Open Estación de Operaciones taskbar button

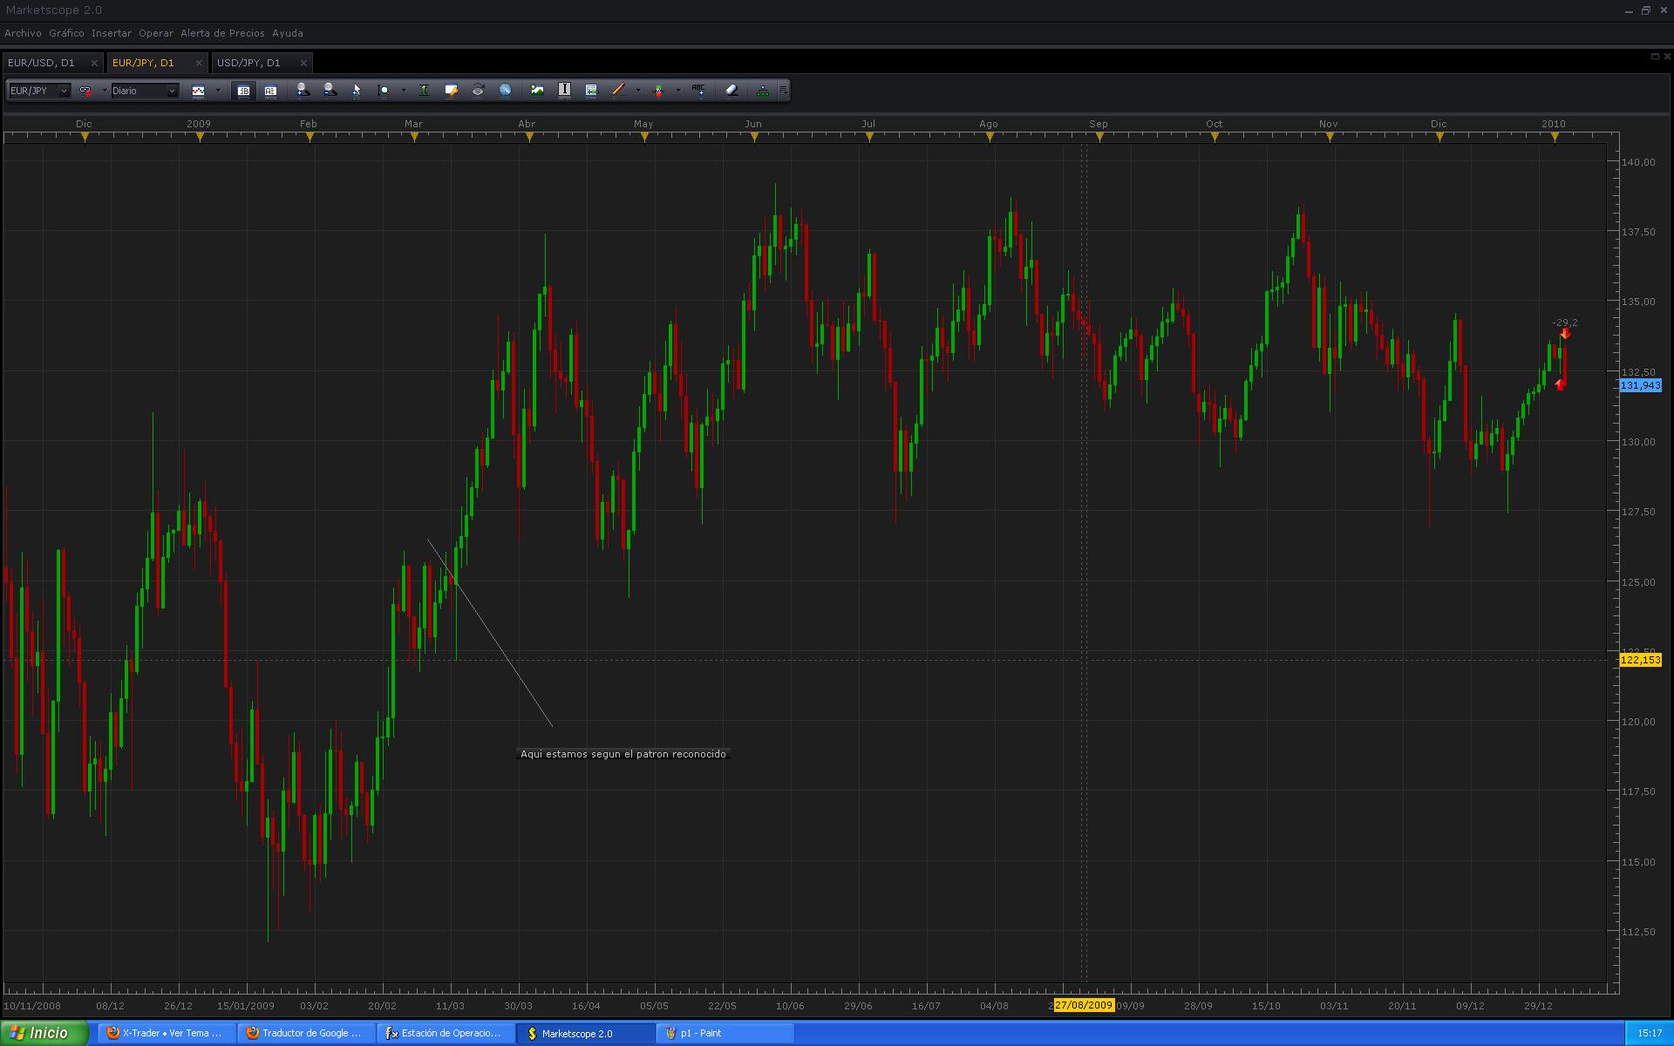445,1033
